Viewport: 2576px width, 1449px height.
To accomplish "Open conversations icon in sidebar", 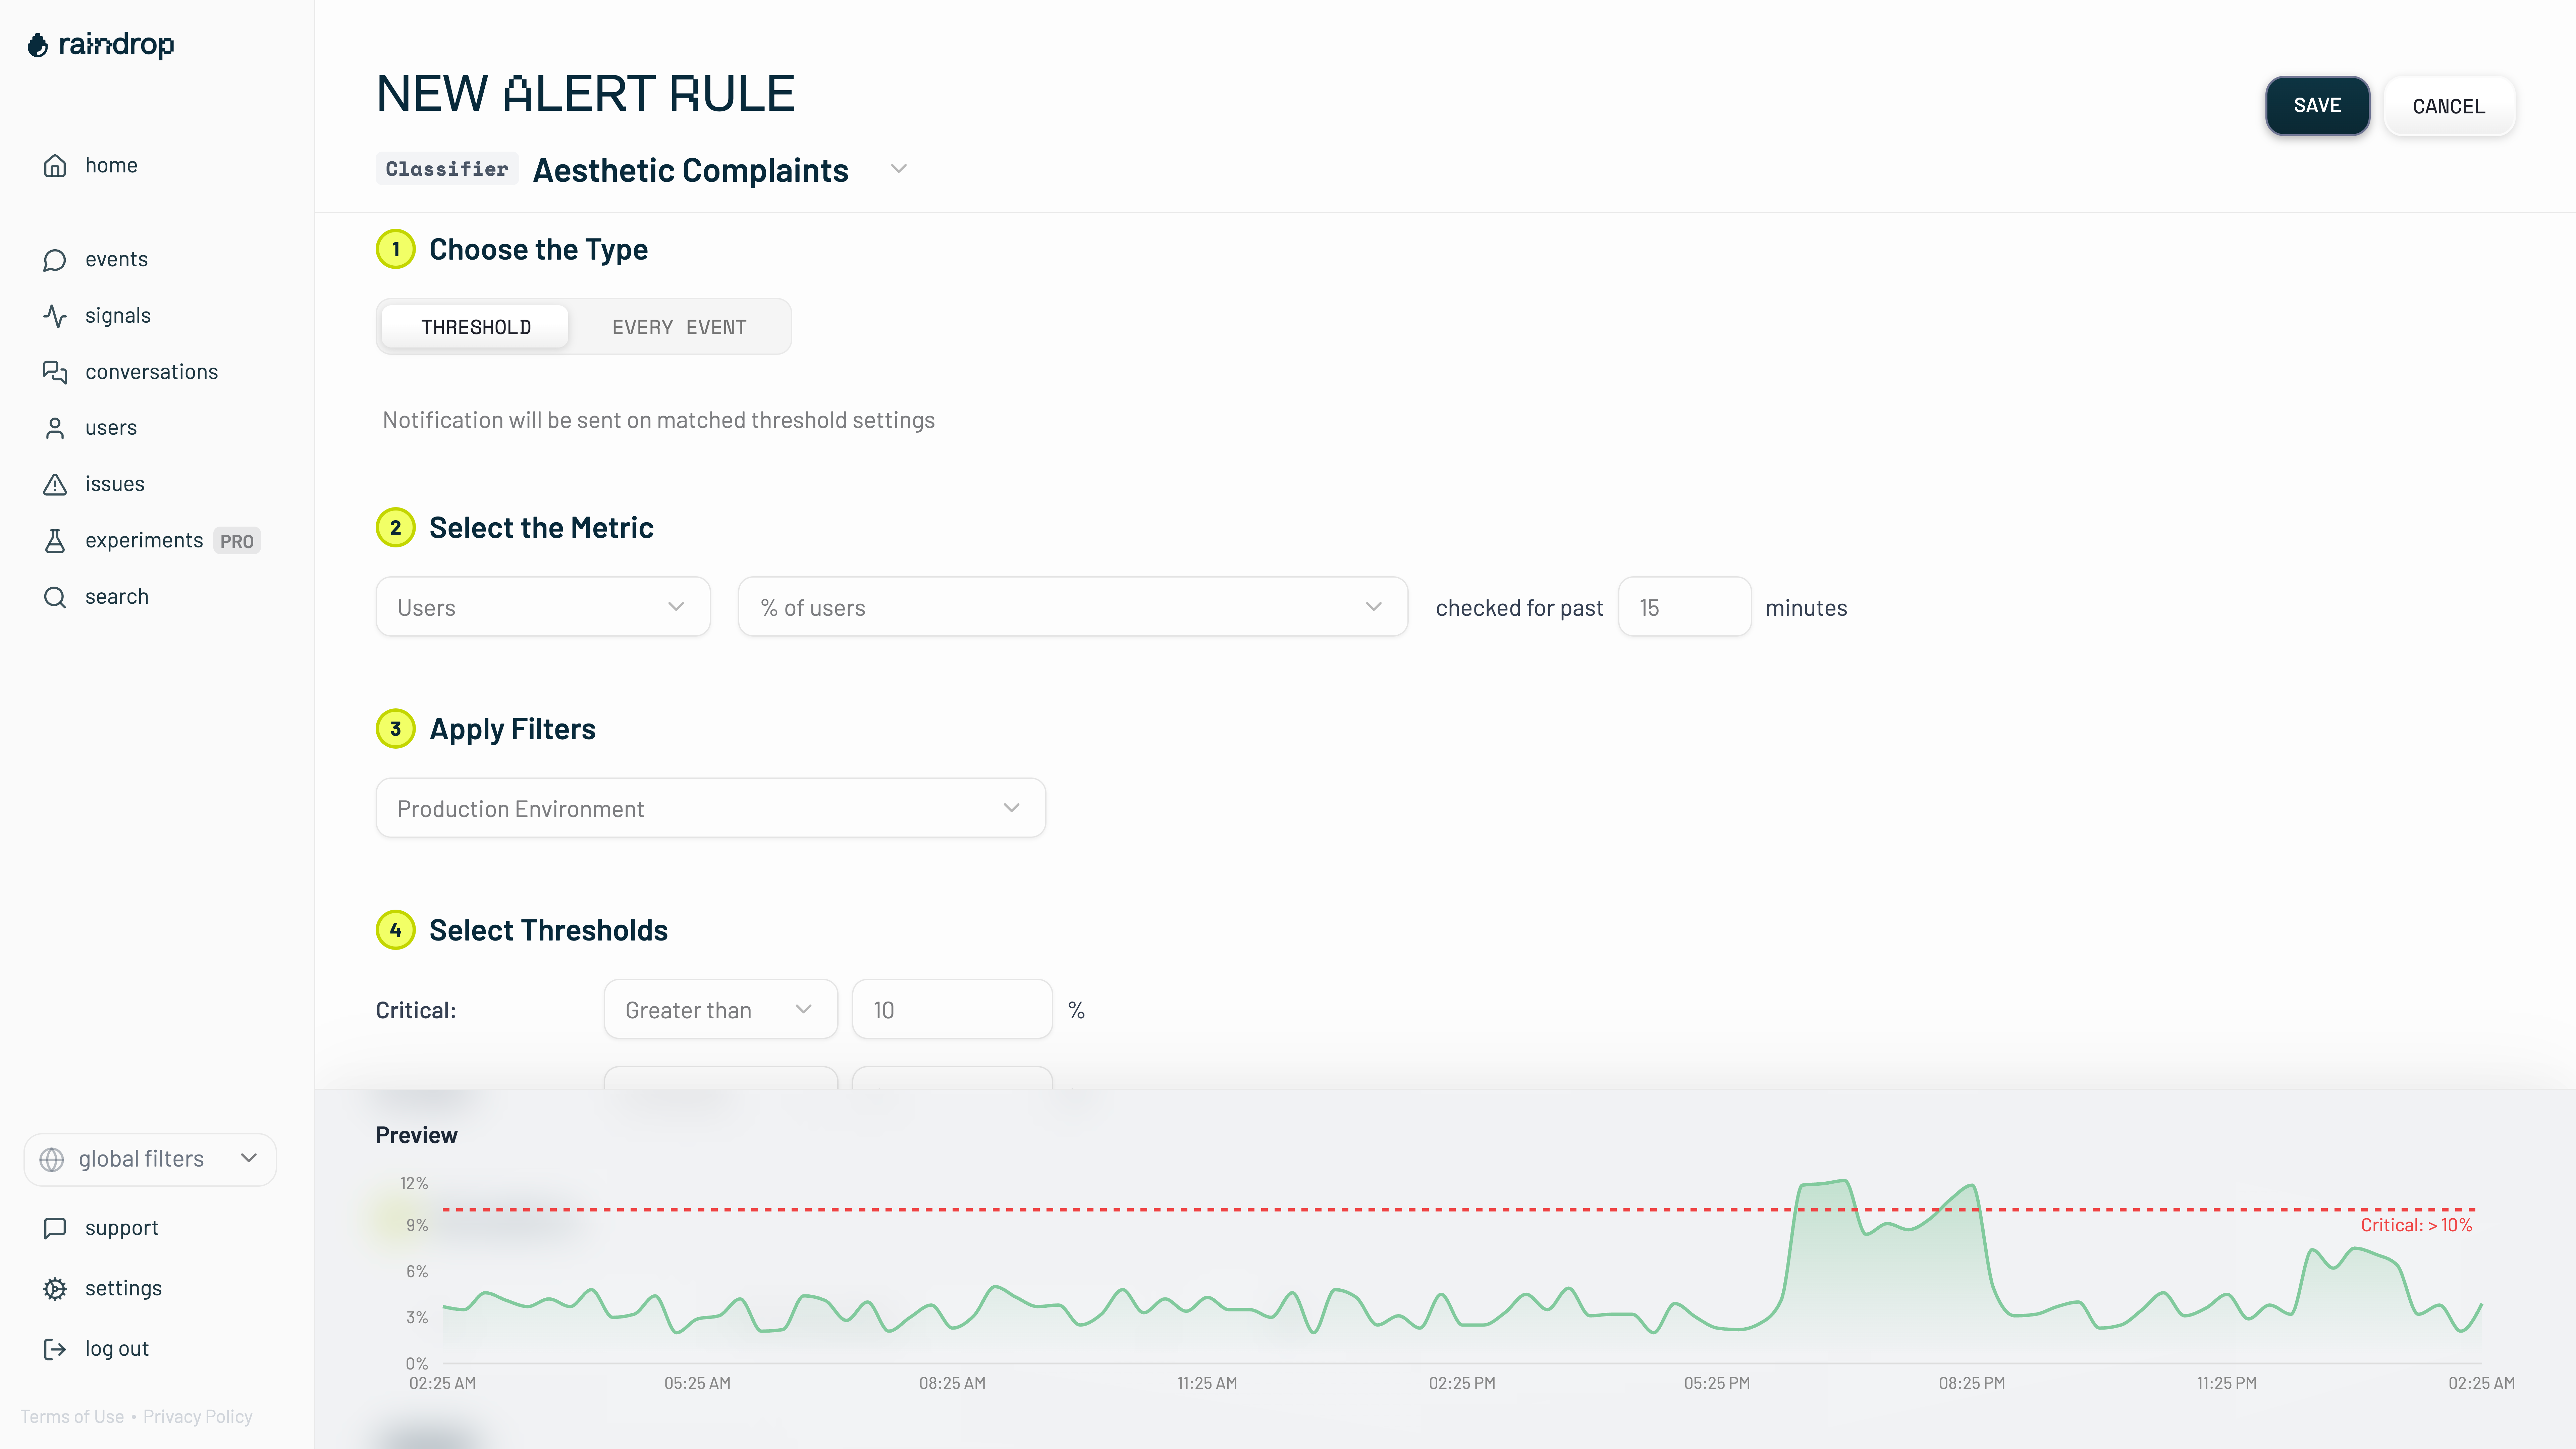I will click(55, 372).
